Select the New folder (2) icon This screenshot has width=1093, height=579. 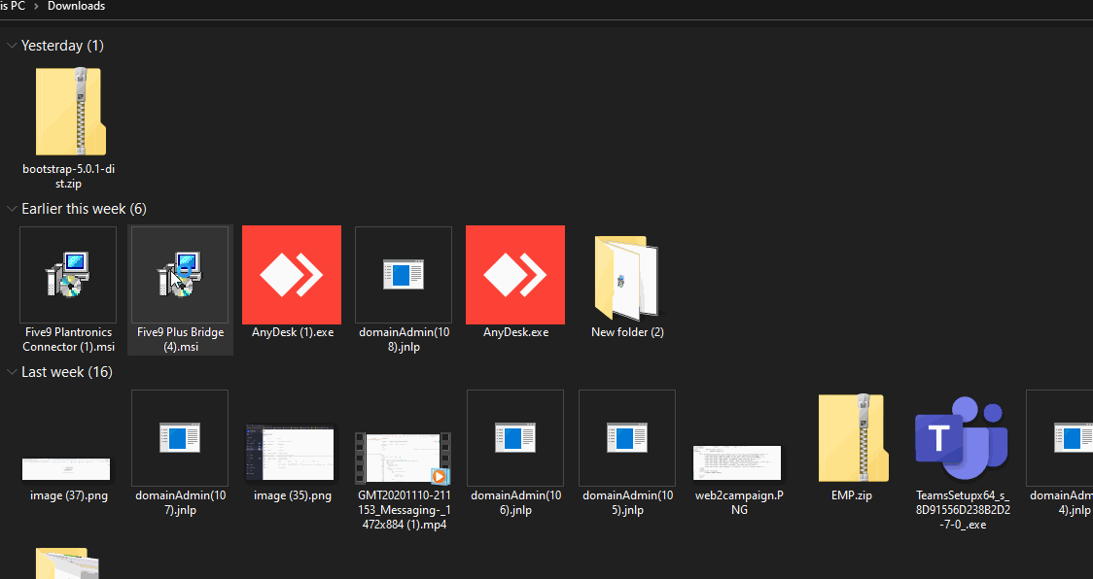627,277
